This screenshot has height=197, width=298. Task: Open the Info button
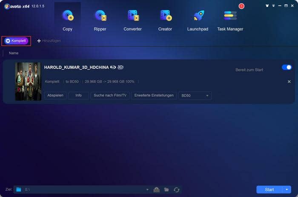pyautogui.click(x=78, y=96)
